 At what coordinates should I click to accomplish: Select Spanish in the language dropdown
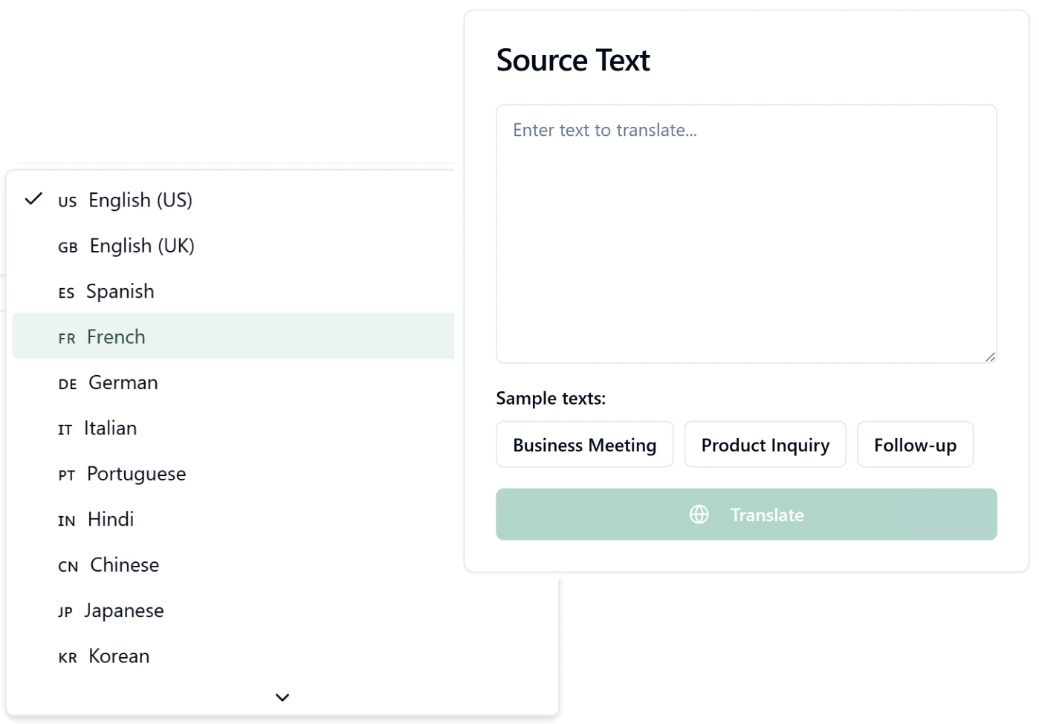(x=120, y=291)
